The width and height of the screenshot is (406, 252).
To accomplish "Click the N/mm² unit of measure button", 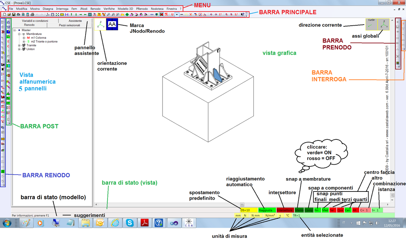I will (x=270, y=215).
